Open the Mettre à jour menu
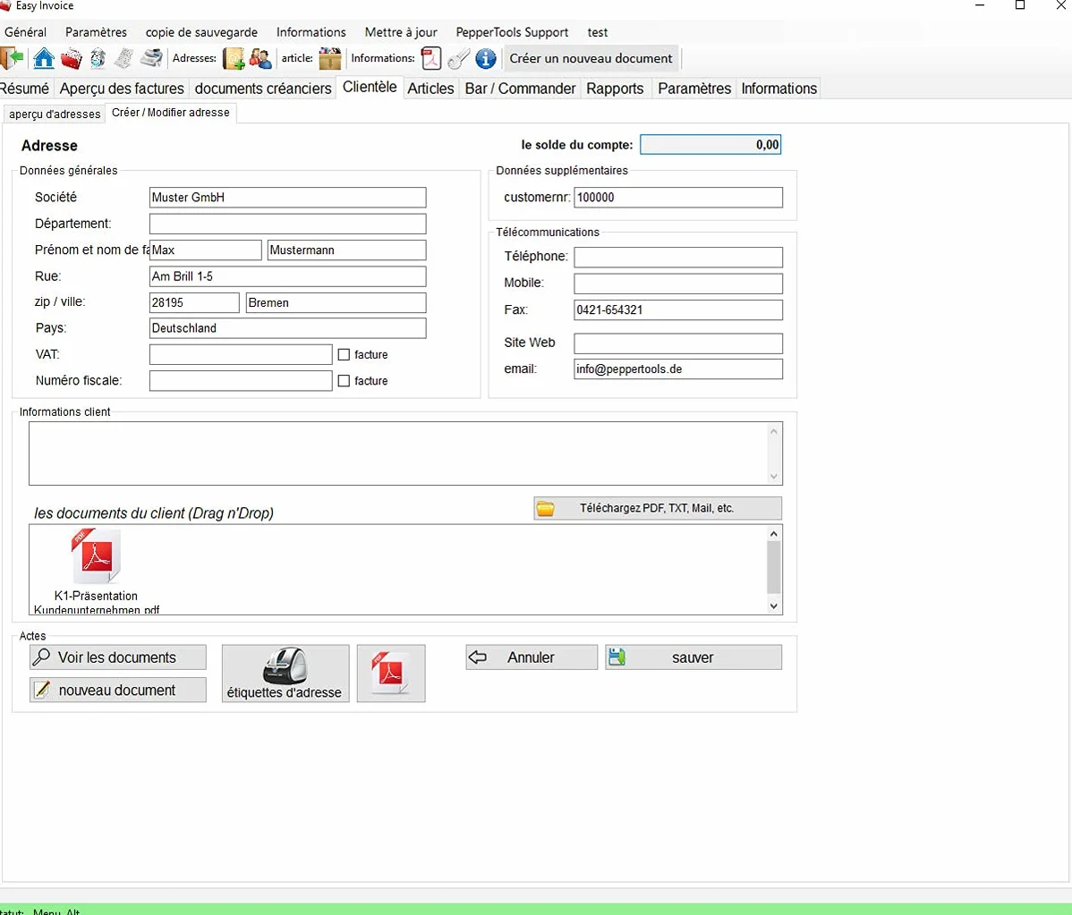 pyautogui.click(x=401, y=32)
